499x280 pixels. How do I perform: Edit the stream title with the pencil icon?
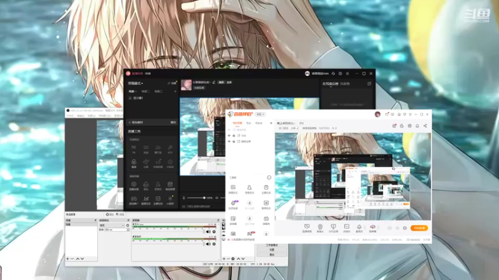[214, 82]
